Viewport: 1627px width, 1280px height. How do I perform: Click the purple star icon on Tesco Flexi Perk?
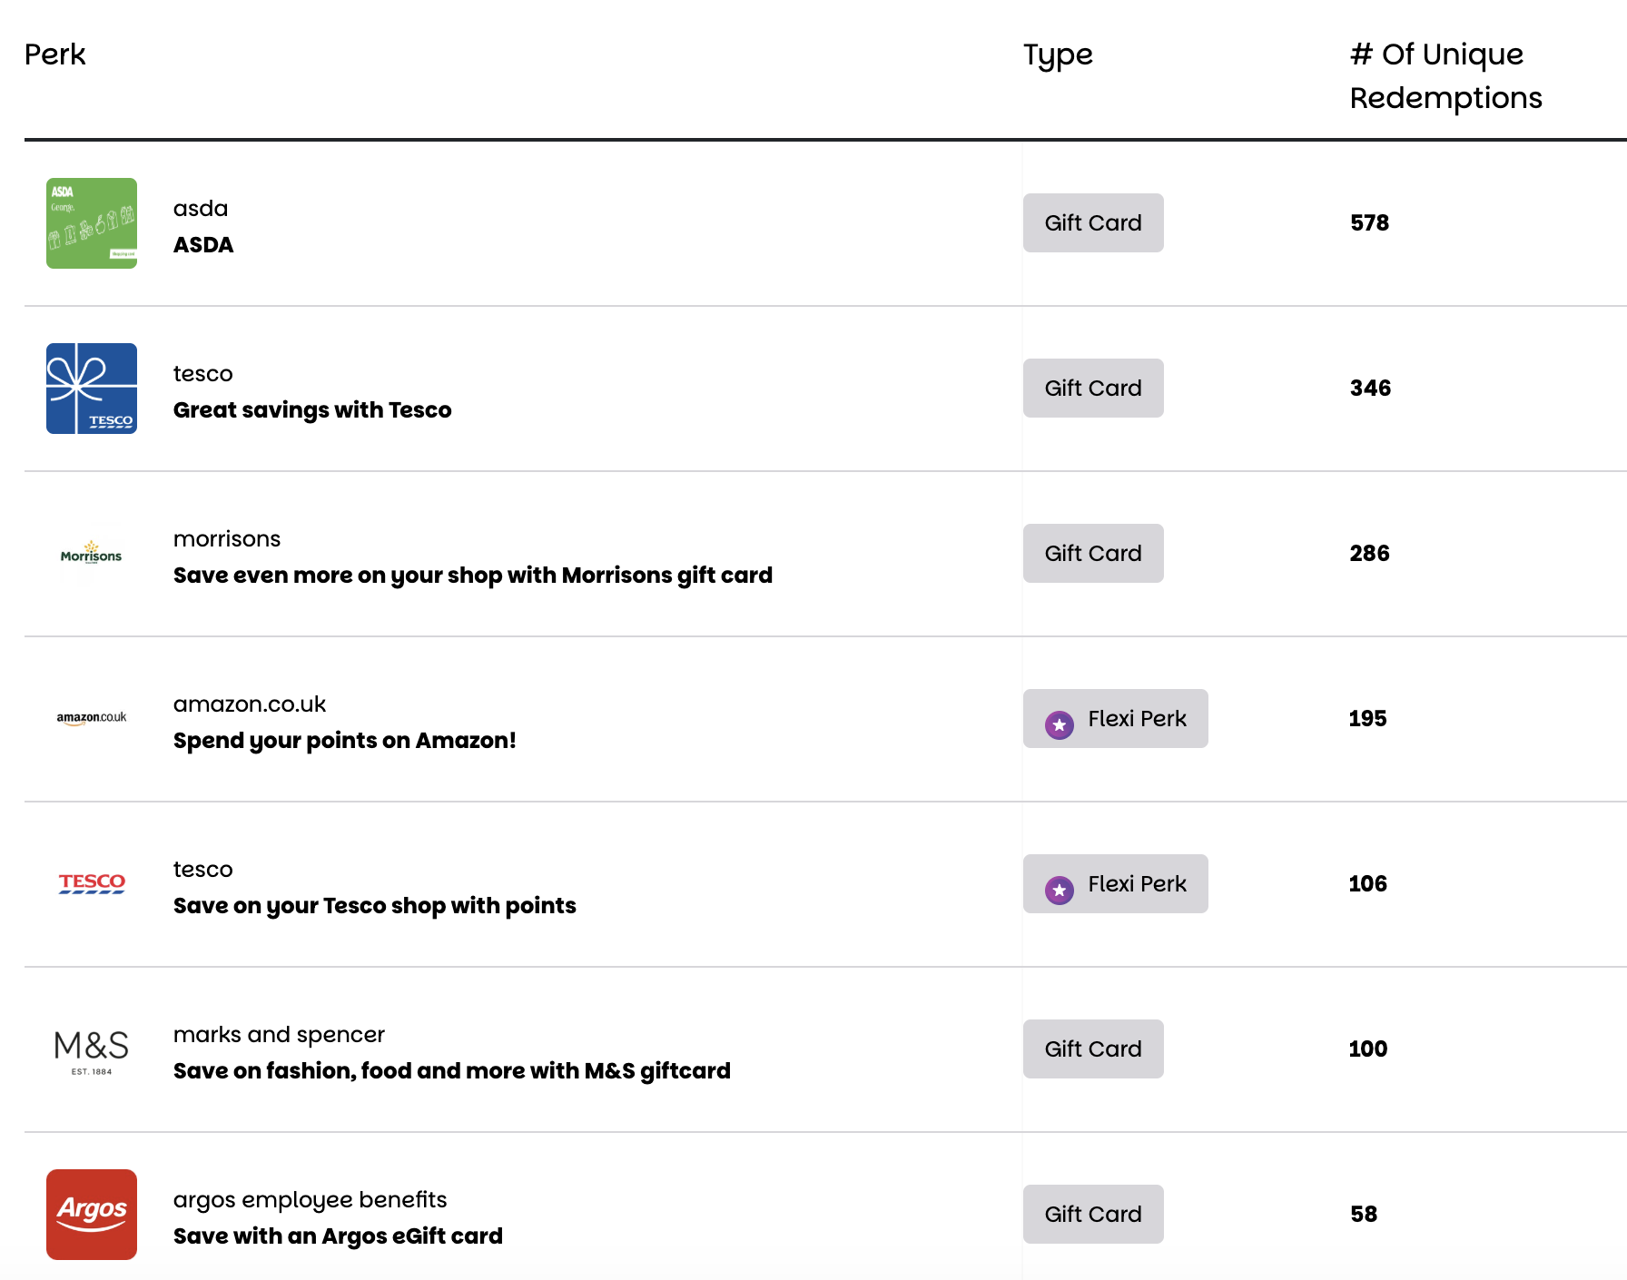pyautogui.click(x=1060, y=890)
